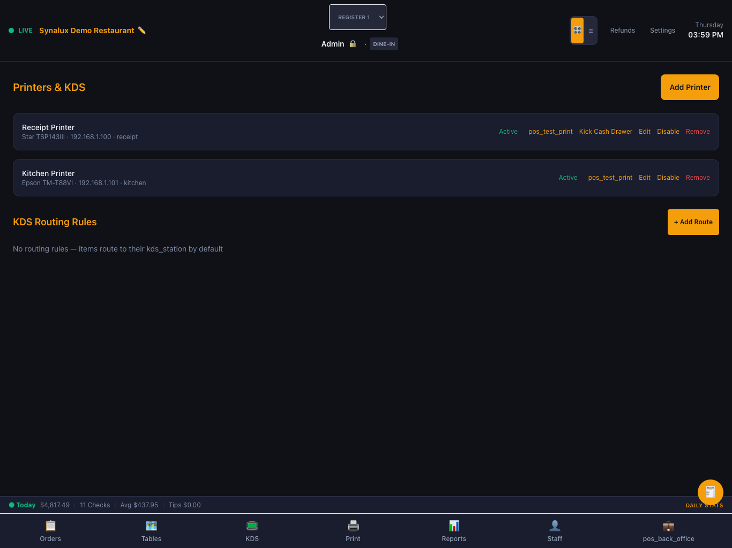Open the KDS screen icon
This screenshot has width=732, height=548.
click(252, 526)
